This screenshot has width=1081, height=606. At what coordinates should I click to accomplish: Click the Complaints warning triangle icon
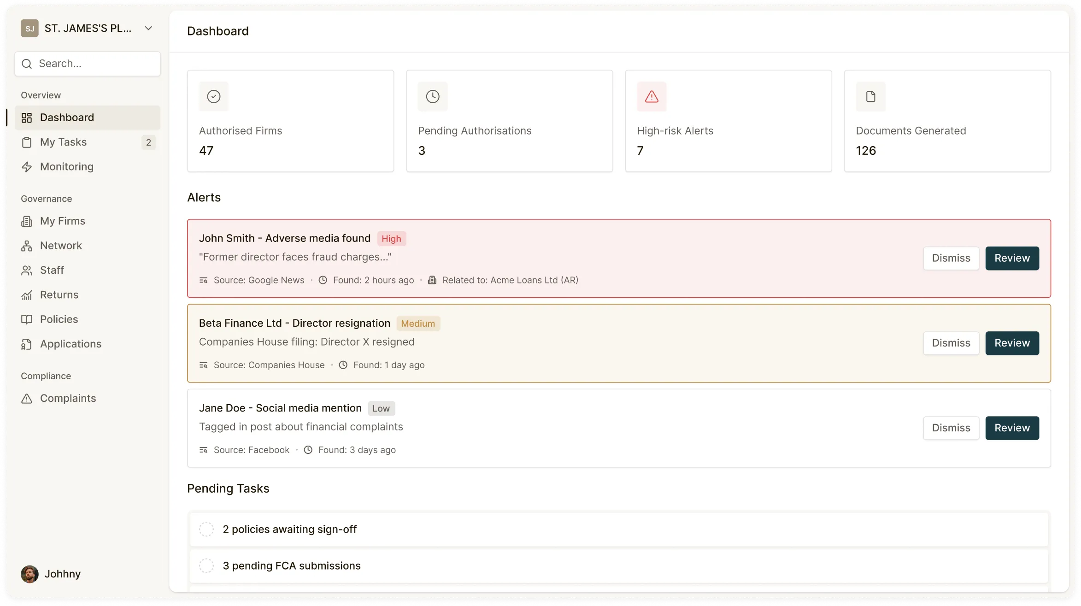27,398
